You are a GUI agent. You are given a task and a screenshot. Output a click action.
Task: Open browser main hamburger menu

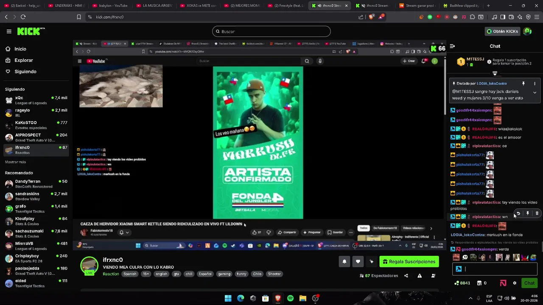tap(537, 17)
